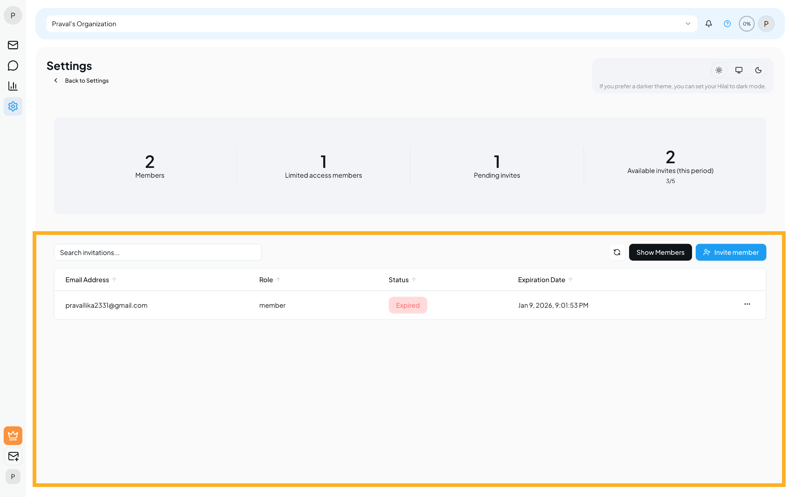Screen dimensions: 794x497
Task: Click the Search invitations field
Action: coord(158,252)
